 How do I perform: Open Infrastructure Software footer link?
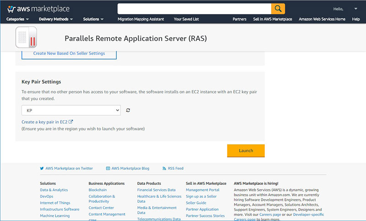click(x=59, y=209)
